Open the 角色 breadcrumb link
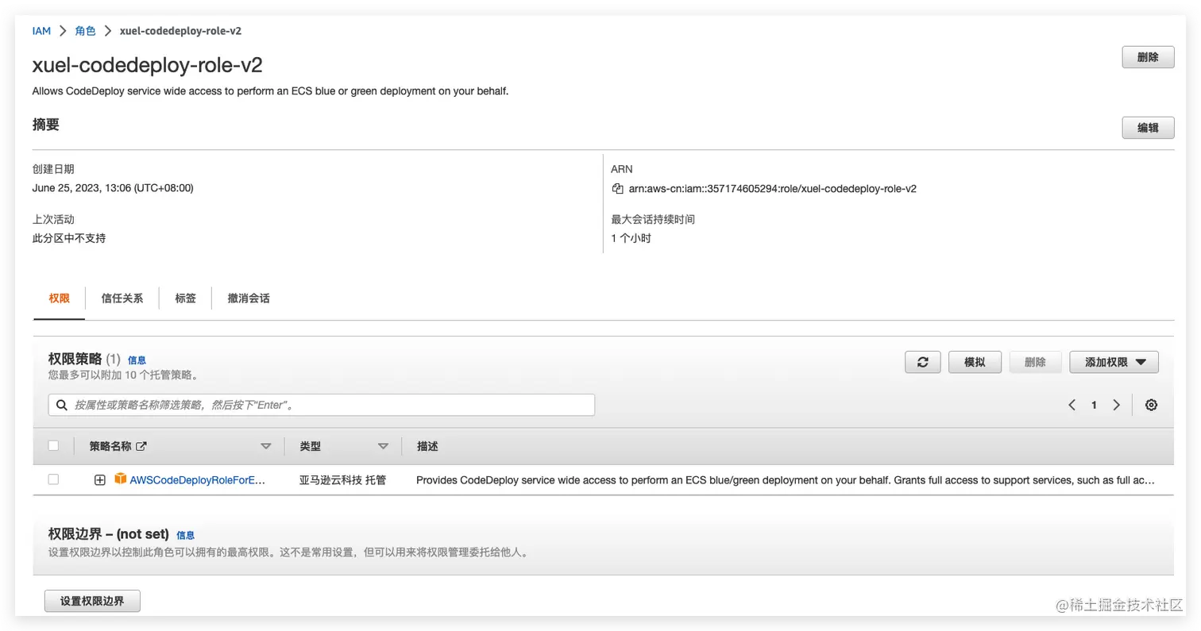Image resolution: width=1201 pixels, height=631 pixels. coord(85,31)
